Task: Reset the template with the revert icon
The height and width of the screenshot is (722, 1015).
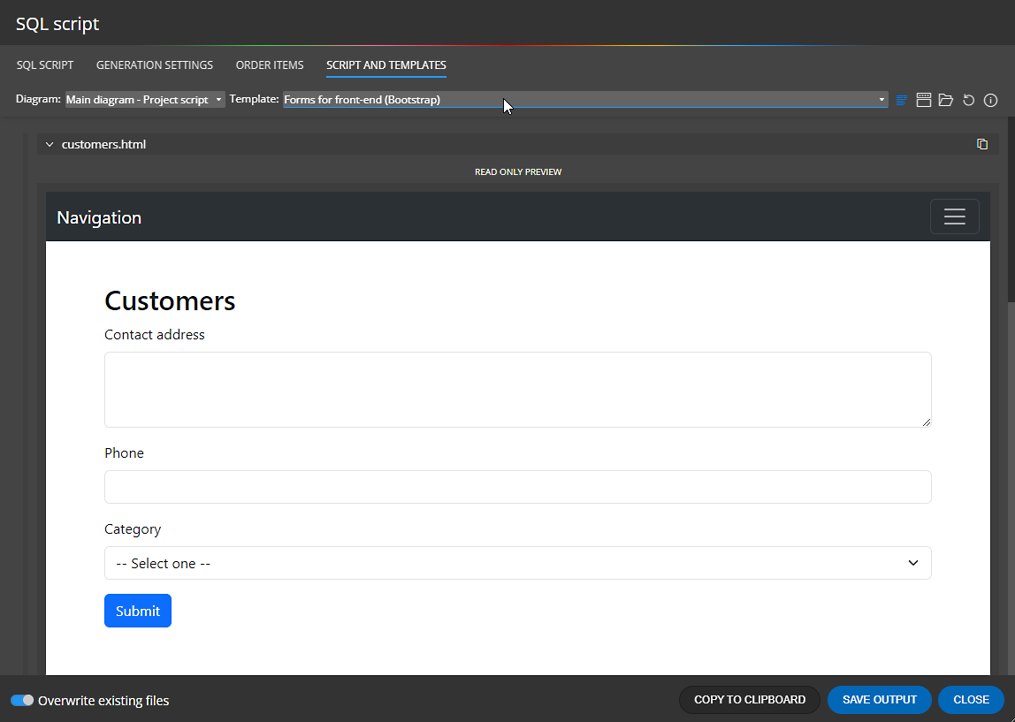Action: (967, 100)
